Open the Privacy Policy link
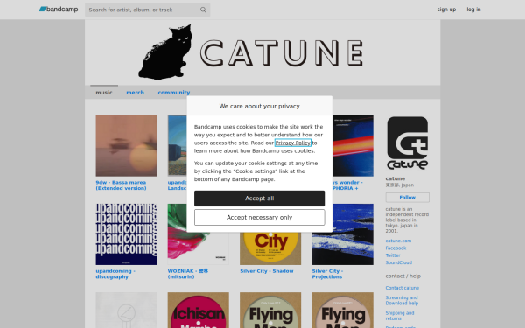The width and height of the screenshot is (525, 328). (292, 143)
